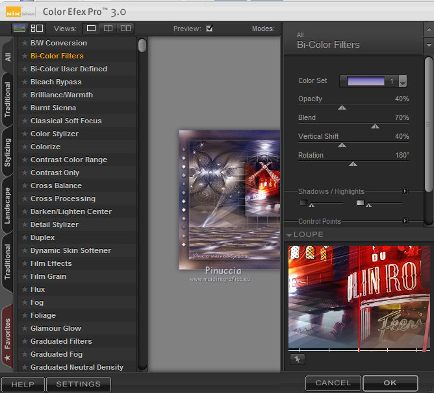Click the star beside Duplex filter

coord(25,238)
